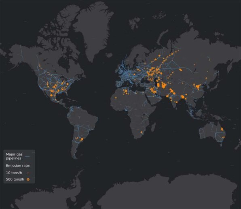Click the large emission marker over Bangladesh
The image size is (241, 209).
[x=183, y=97]
